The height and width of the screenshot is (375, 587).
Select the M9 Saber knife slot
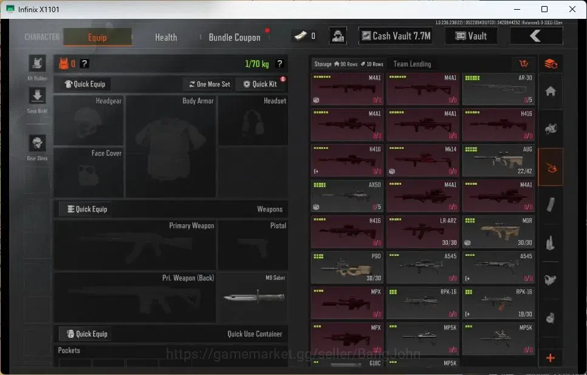pyautogui.click(x=253, y=298)
